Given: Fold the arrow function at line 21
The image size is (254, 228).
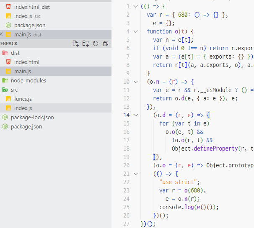Looking at the screenshot, I should [136, 174].
